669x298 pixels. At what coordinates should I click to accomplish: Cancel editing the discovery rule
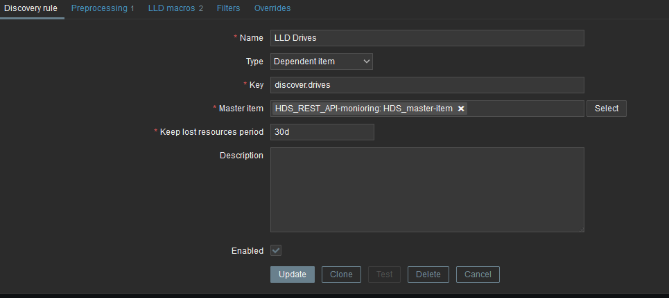[478, 274]
